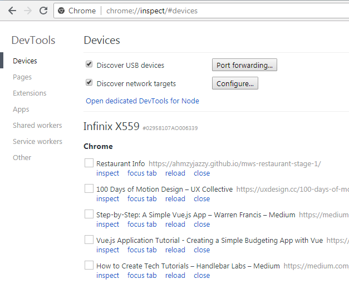Close the Step-by-Step Vue.js App tab
The height and width of the screenshot is (284, 349).
coord(201,224)
